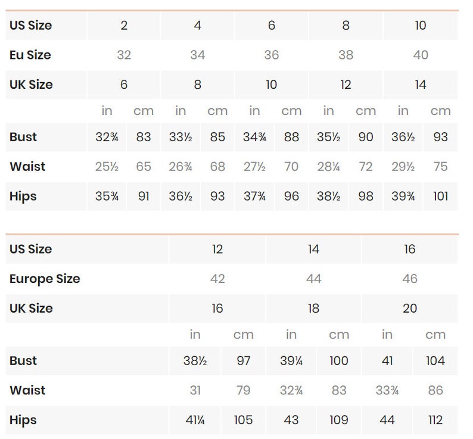
Task: Click the US Size 2 header cell
Action: [x=124, y=26]
